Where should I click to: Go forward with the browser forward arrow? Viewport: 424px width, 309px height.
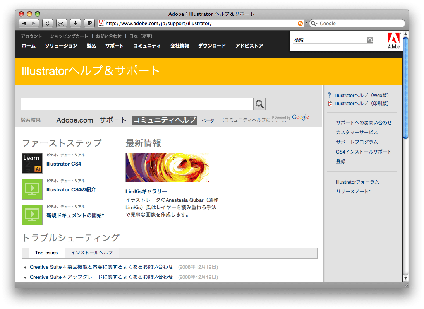(x=34, y=24)
